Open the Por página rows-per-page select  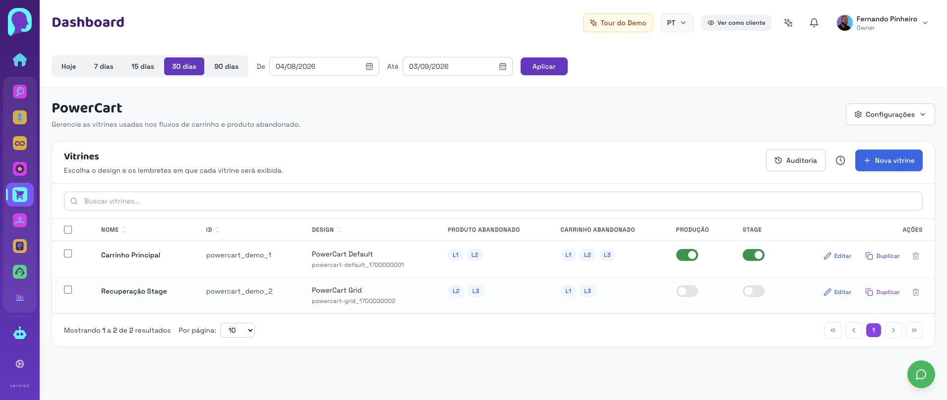pos(237,330)
